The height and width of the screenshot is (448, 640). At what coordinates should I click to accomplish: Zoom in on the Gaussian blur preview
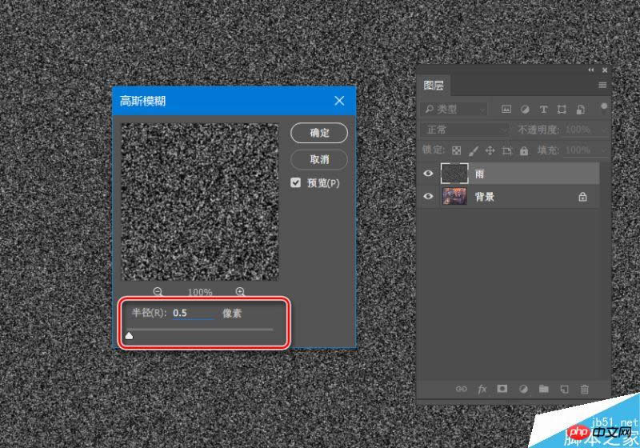(x=241, y=292)
